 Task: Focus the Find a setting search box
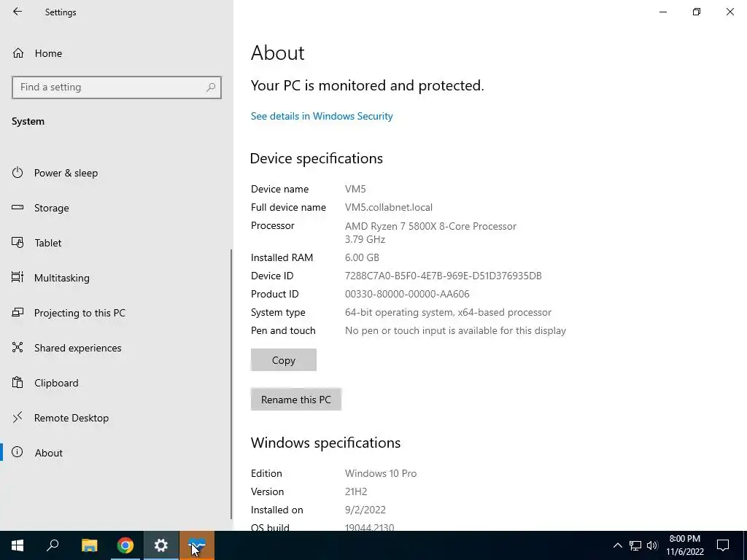[x=117, y=87]
